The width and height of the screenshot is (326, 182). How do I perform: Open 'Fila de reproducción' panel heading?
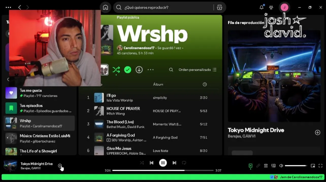coord(246,23)
